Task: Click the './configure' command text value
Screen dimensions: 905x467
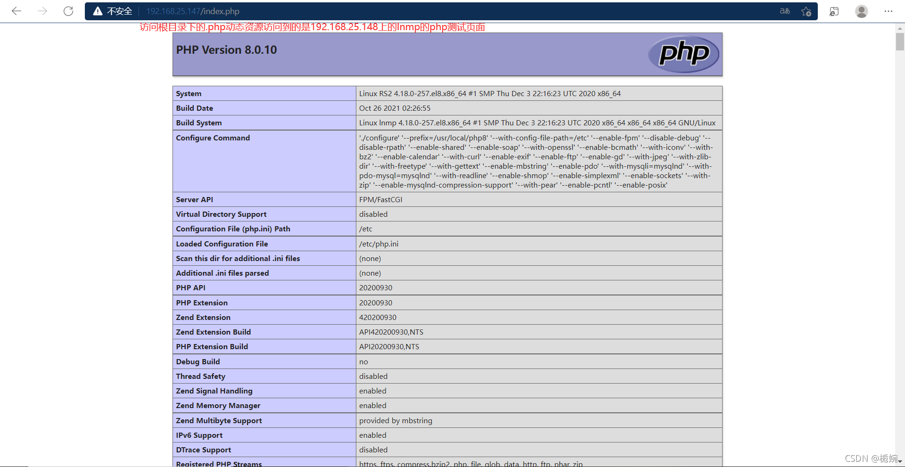Action: [536, 161]
